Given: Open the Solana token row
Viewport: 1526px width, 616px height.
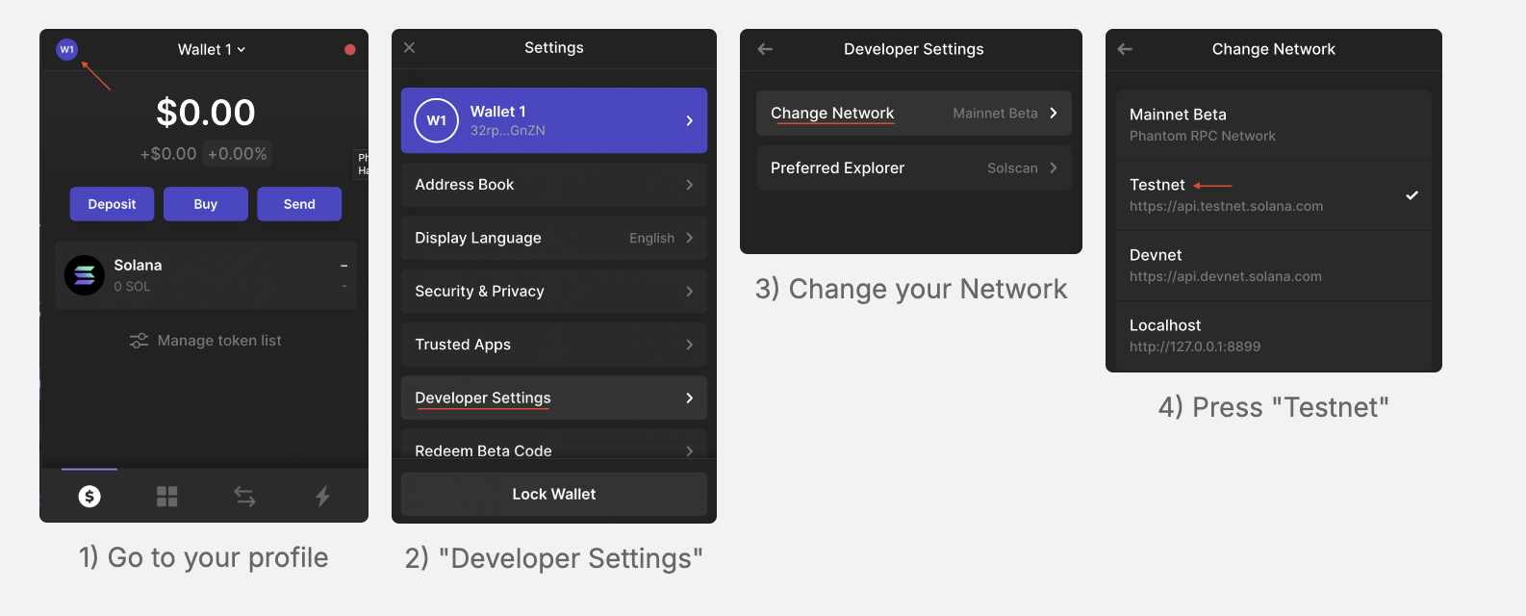Looking at the screenshot, I should (206, 275).
